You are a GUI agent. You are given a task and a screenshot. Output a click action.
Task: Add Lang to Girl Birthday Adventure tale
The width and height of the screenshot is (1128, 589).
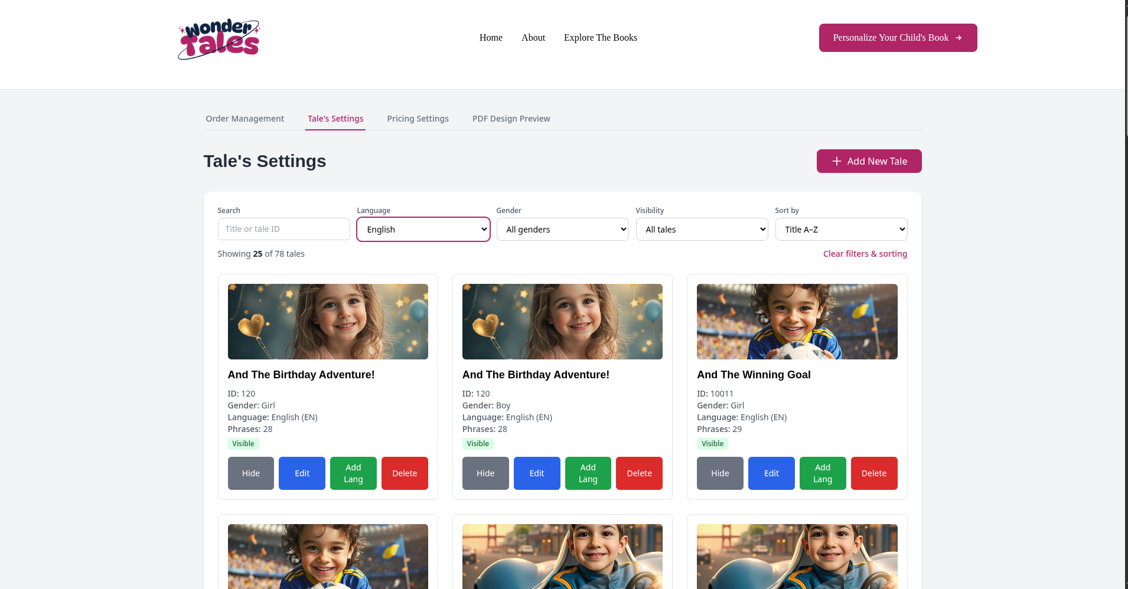(x=353, y=473)
